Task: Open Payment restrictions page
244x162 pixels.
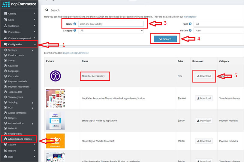Action: click(19, 87)
